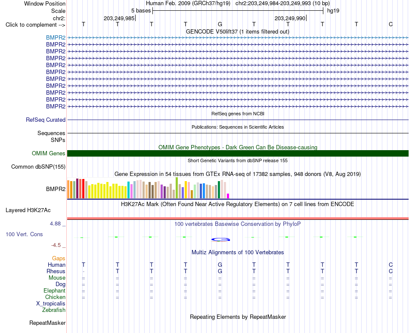409x333 pixels.
Task: Click the pink H3K27Ac signal bar
Action: [238, 219]
